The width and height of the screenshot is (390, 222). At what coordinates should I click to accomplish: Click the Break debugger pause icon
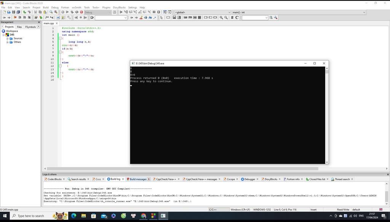tap(154, 12)
